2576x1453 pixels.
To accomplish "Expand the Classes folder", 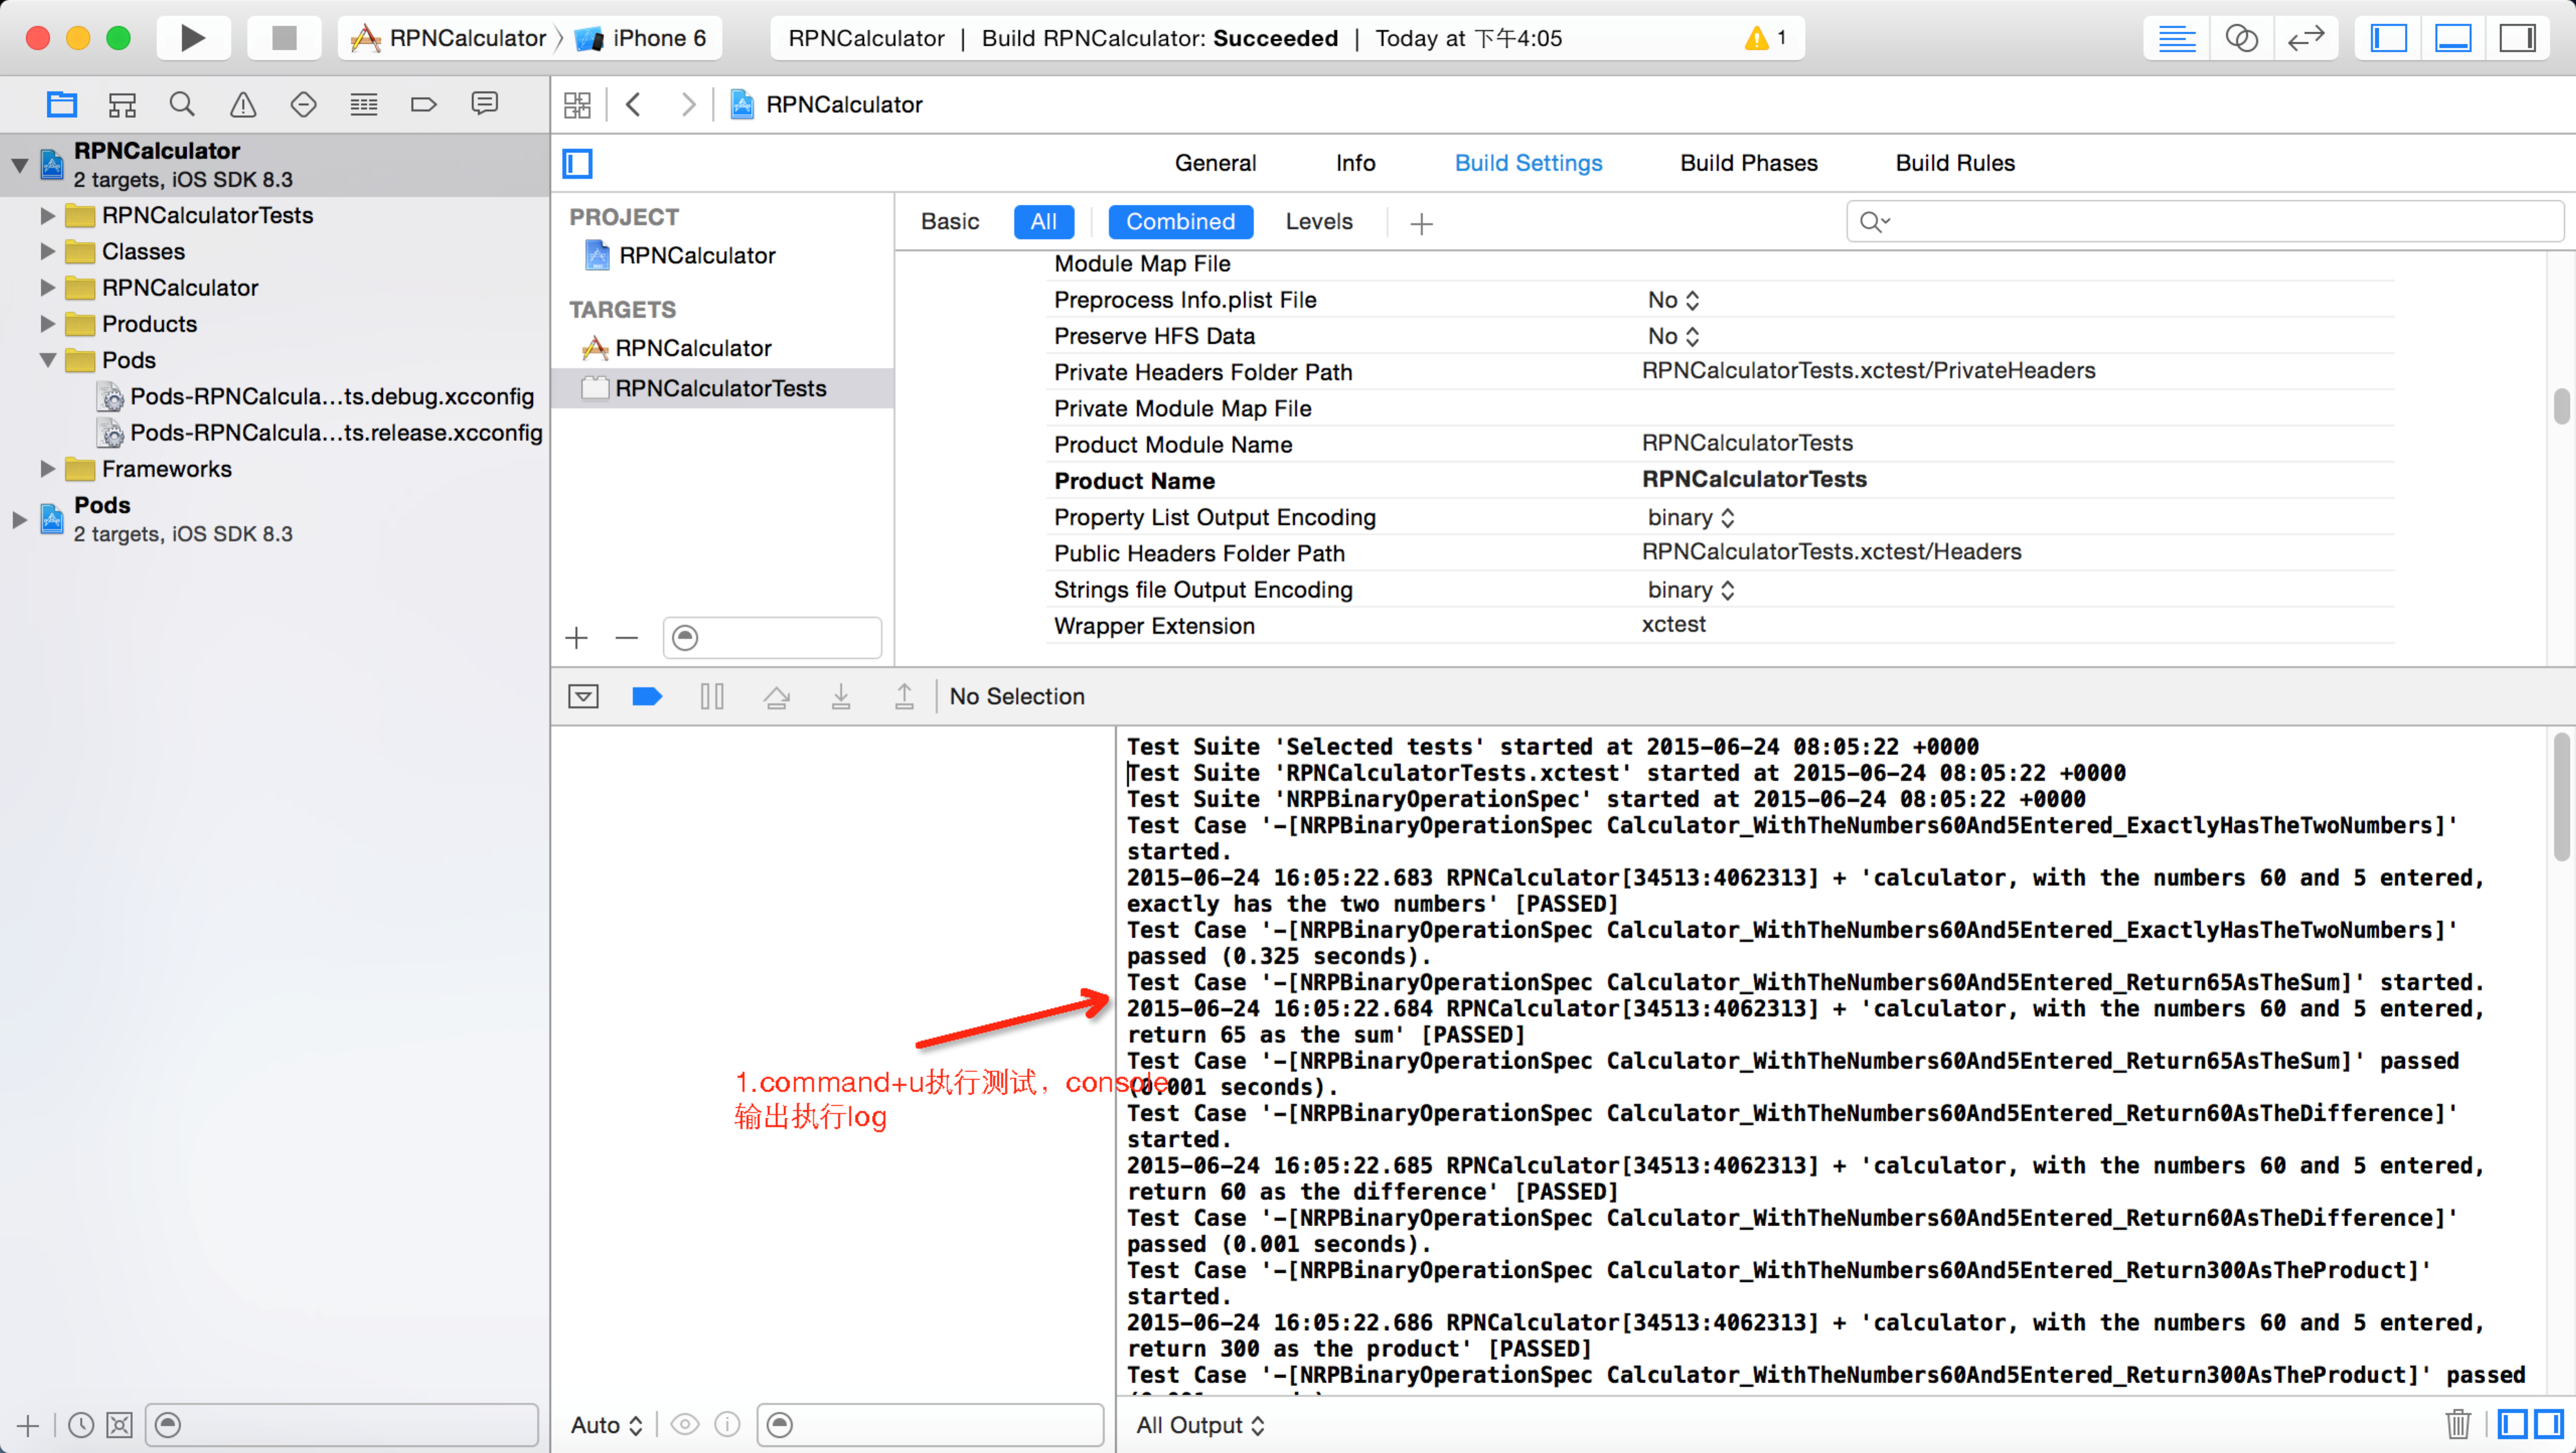I will tap(47, 251).
